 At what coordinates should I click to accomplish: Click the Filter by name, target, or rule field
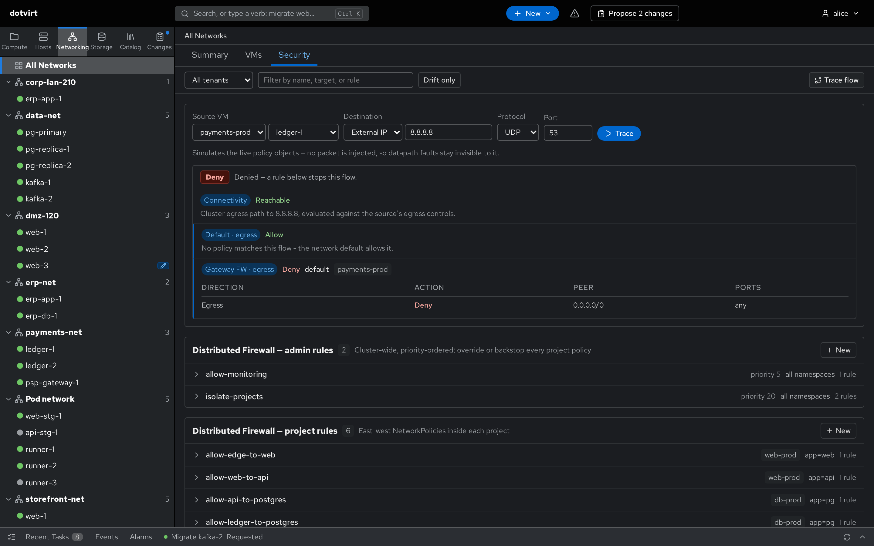pos(335,80)
